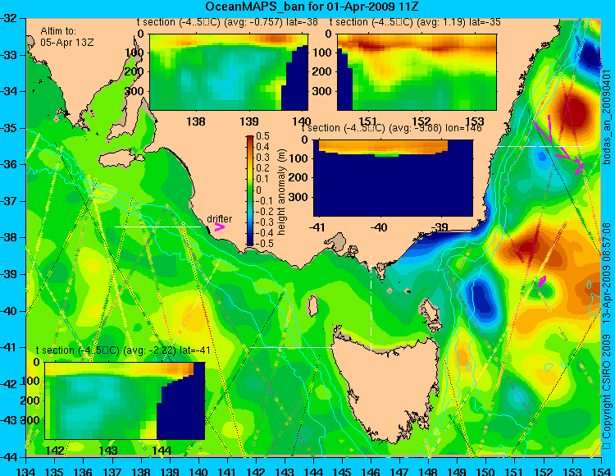The width and height of the screenshot is (615, 476).
Task: Click the dark red warm eddy near -34.5 latitude
Action: [575, 111]
